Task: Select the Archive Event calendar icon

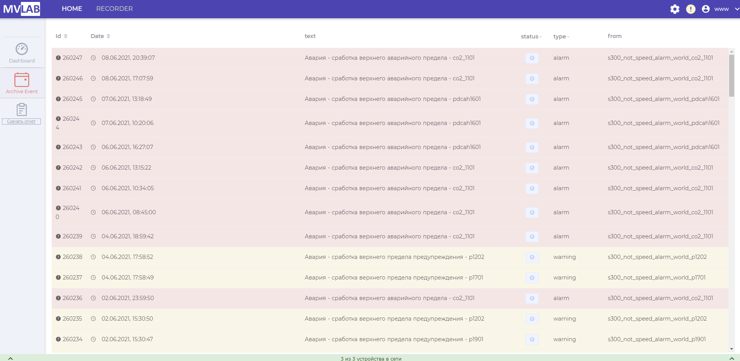Action: click(x=22, y=80)
